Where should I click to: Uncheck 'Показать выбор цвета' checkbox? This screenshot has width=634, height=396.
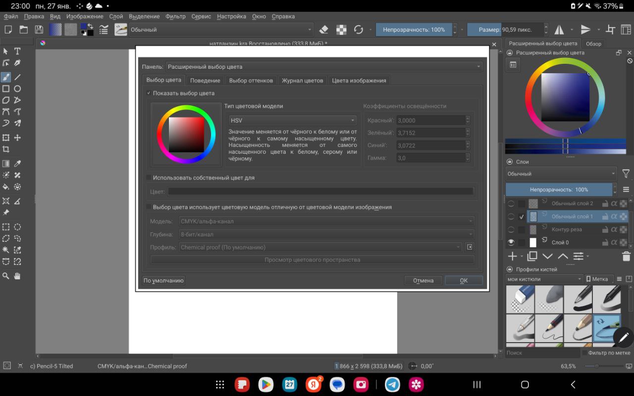(149, 93)
